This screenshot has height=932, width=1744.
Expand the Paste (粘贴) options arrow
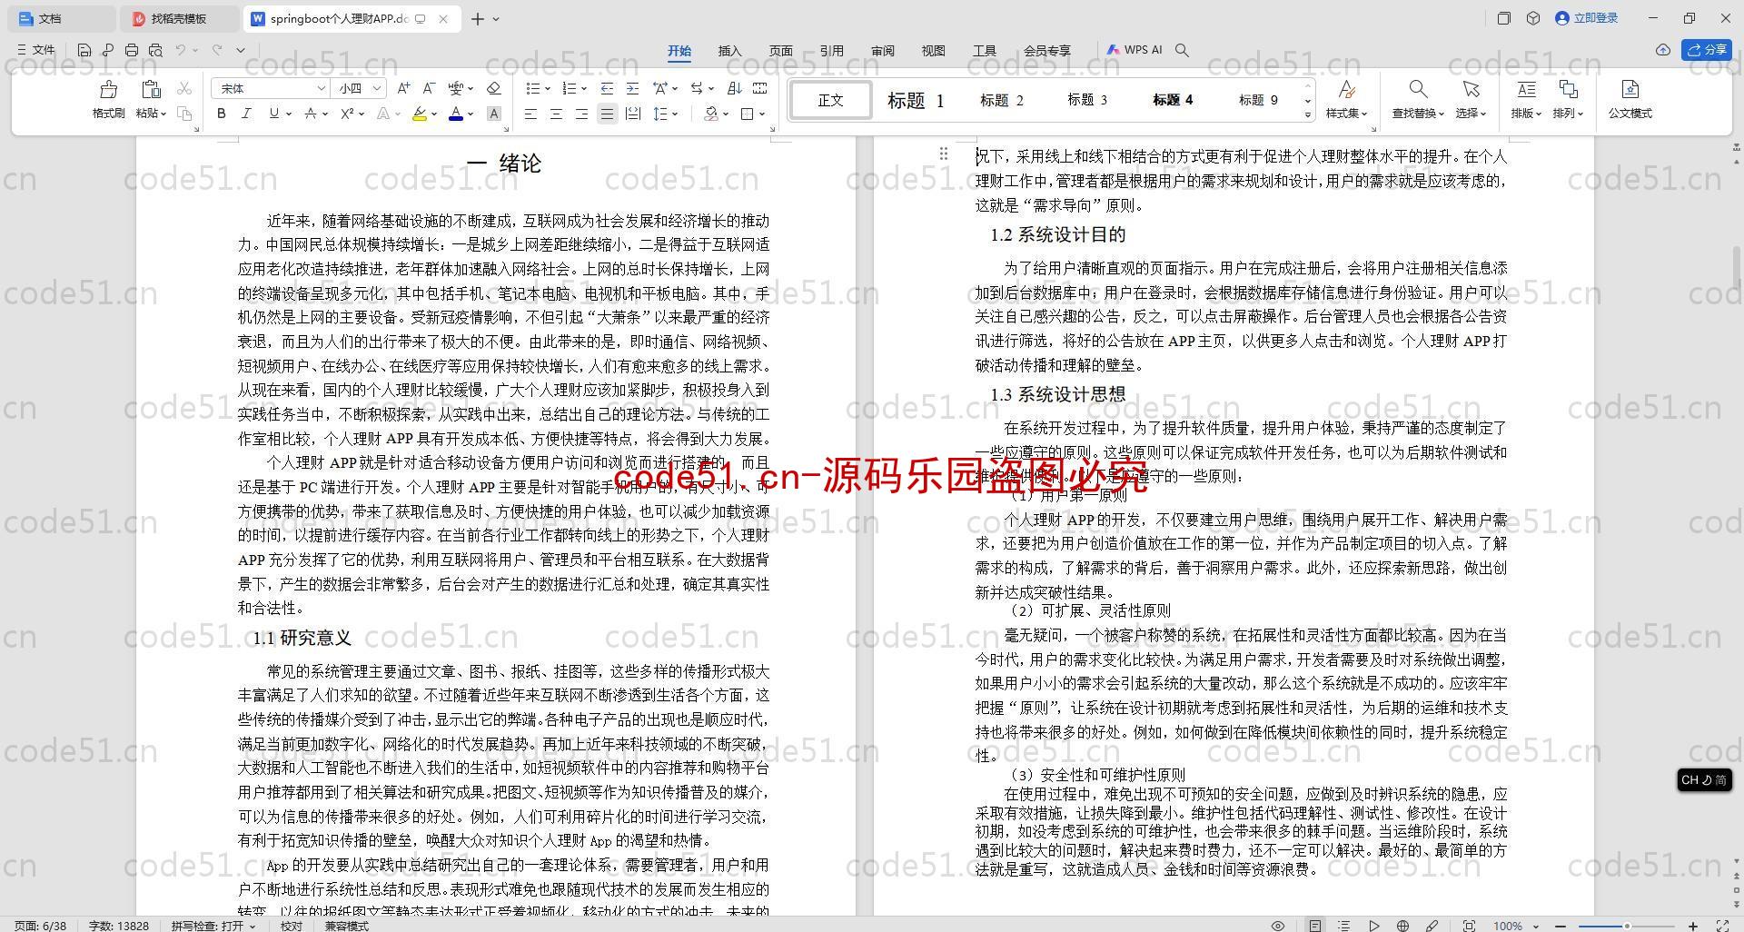coord(163,114)
